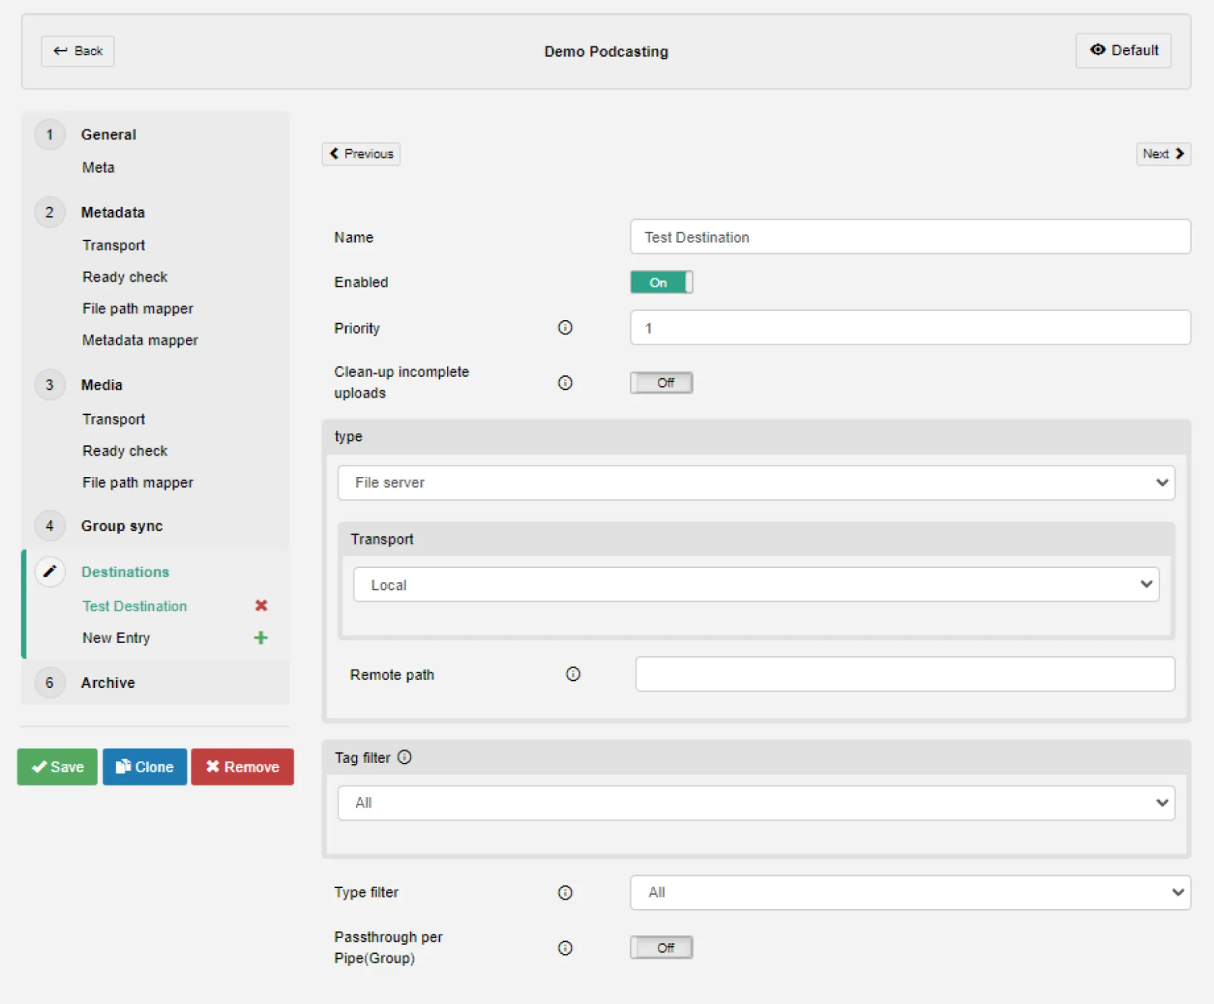Viewport: 1214px width, 1004px height.
Task: Click the info icon beside Type filter
Action: [564, 892]
